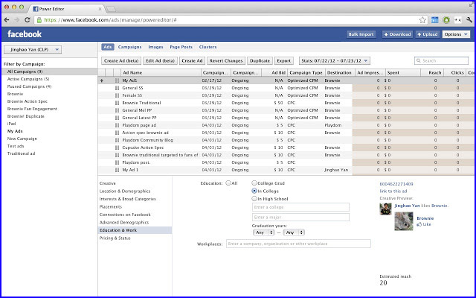Click pause icon on General SS row

118,88
